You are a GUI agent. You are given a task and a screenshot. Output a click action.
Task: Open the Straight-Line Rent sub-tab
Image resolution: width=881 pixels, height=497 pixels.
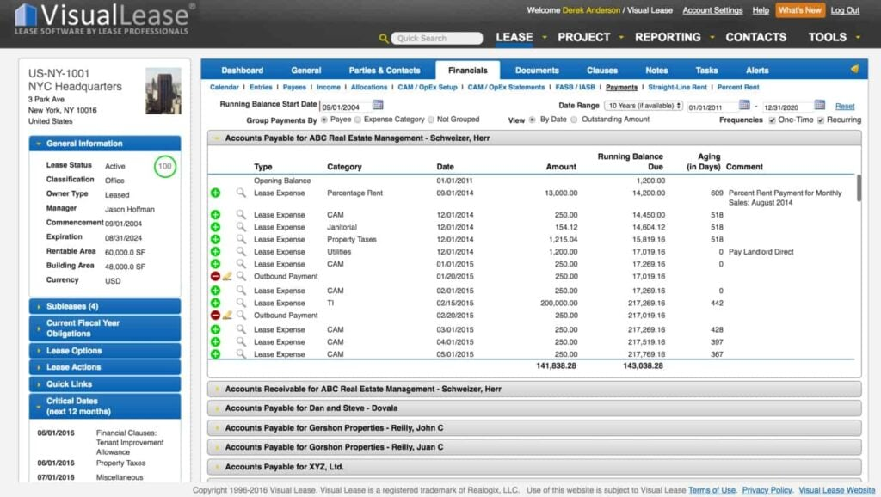pos(677,87)
